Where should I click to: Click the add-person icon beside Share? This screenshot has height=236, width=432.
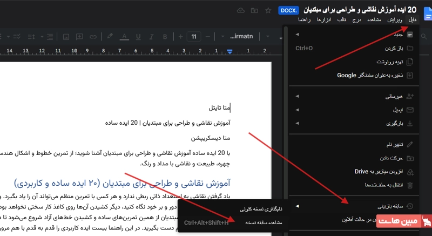point(410,96)
